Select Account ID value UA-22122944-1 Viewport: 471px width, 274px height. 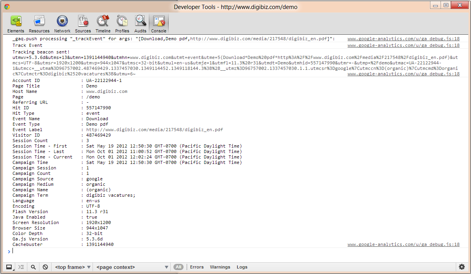coord(104,80)
